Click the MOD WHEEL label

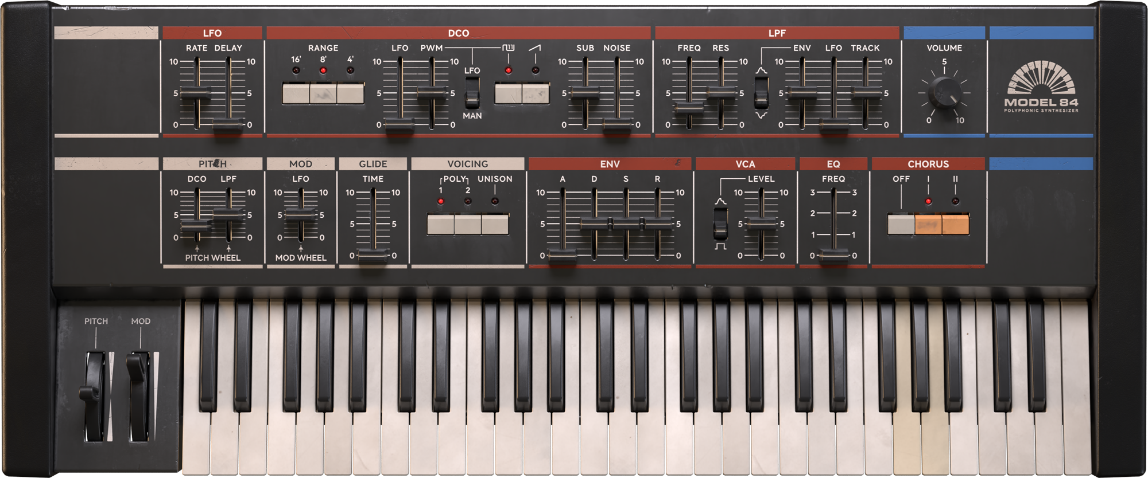point(301,258)
